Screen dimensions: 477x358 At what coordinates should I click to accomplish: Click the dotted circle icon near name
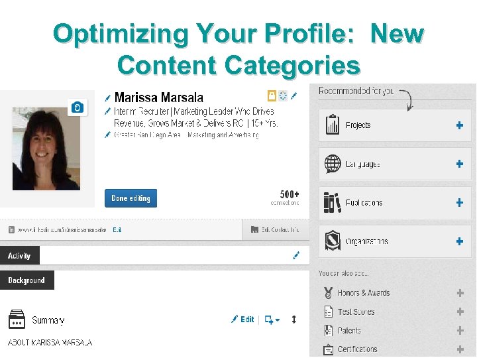(x=283, y=95)
